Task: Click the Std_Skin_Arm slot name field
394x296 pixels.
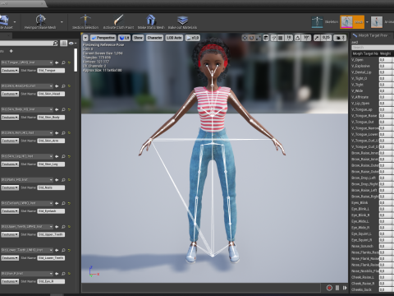Action: [x=51, y=141]
